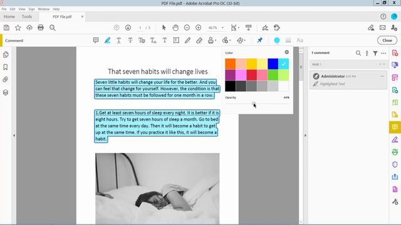Select the Strikethrough Text tool

point(130,40)
